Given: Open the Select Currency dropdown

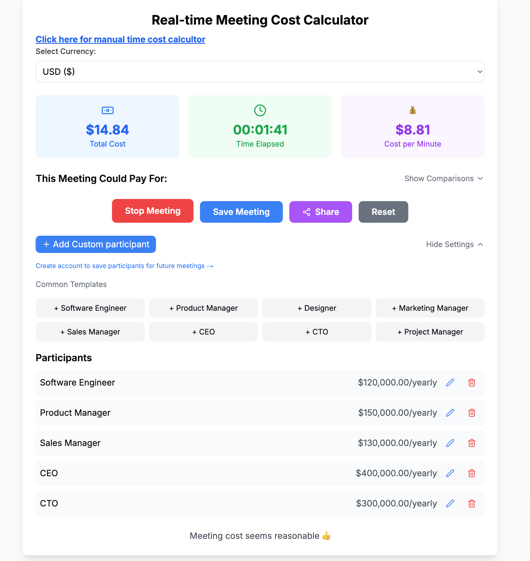Looking at the screenshot, I should pyautogui.click(x=259, y=72).
